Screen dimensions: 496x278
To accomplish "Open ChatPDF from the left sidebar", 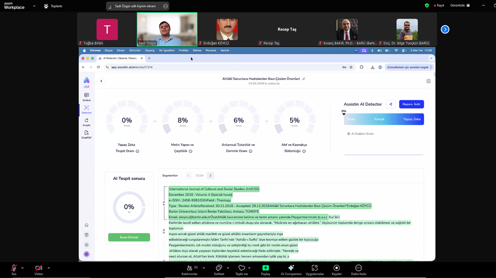I will coord(86,134).
